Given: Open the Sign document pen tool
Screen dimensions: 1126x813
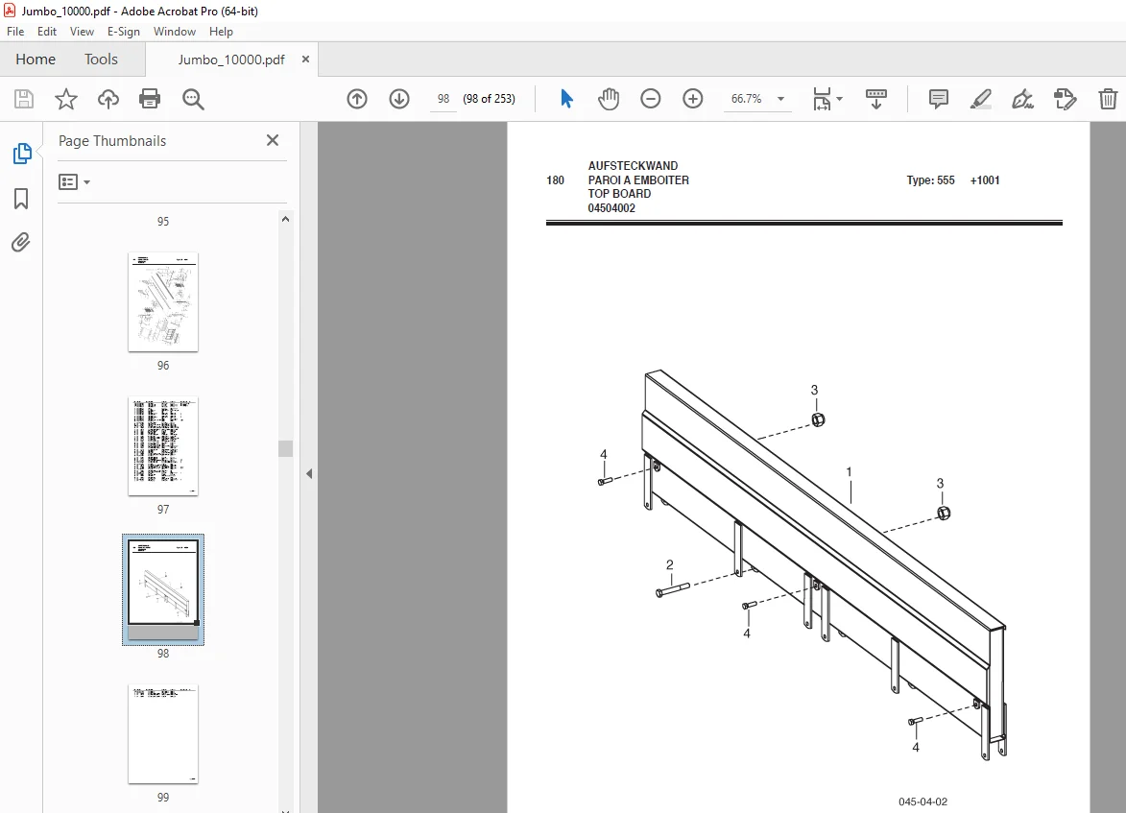Looking at the screenshot, I should click(x=1022, y=99).
